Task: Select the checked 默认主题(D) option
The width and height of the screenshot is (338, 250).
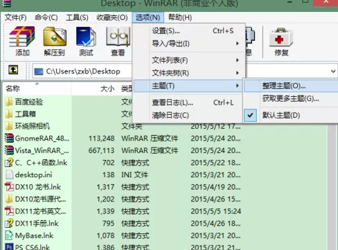Action: 291,115
